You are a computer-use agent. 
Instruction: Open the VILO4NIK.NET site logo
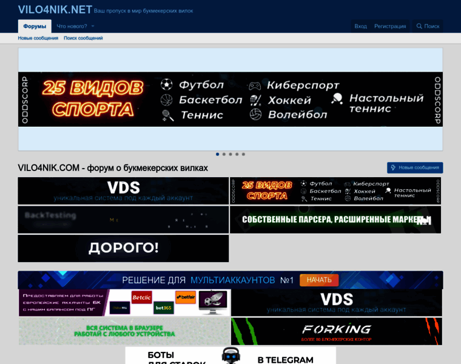coord(55,10)
